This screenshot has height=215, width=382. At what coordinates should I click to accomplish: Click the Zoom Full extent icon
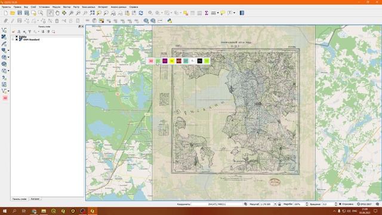click(92, 13)
